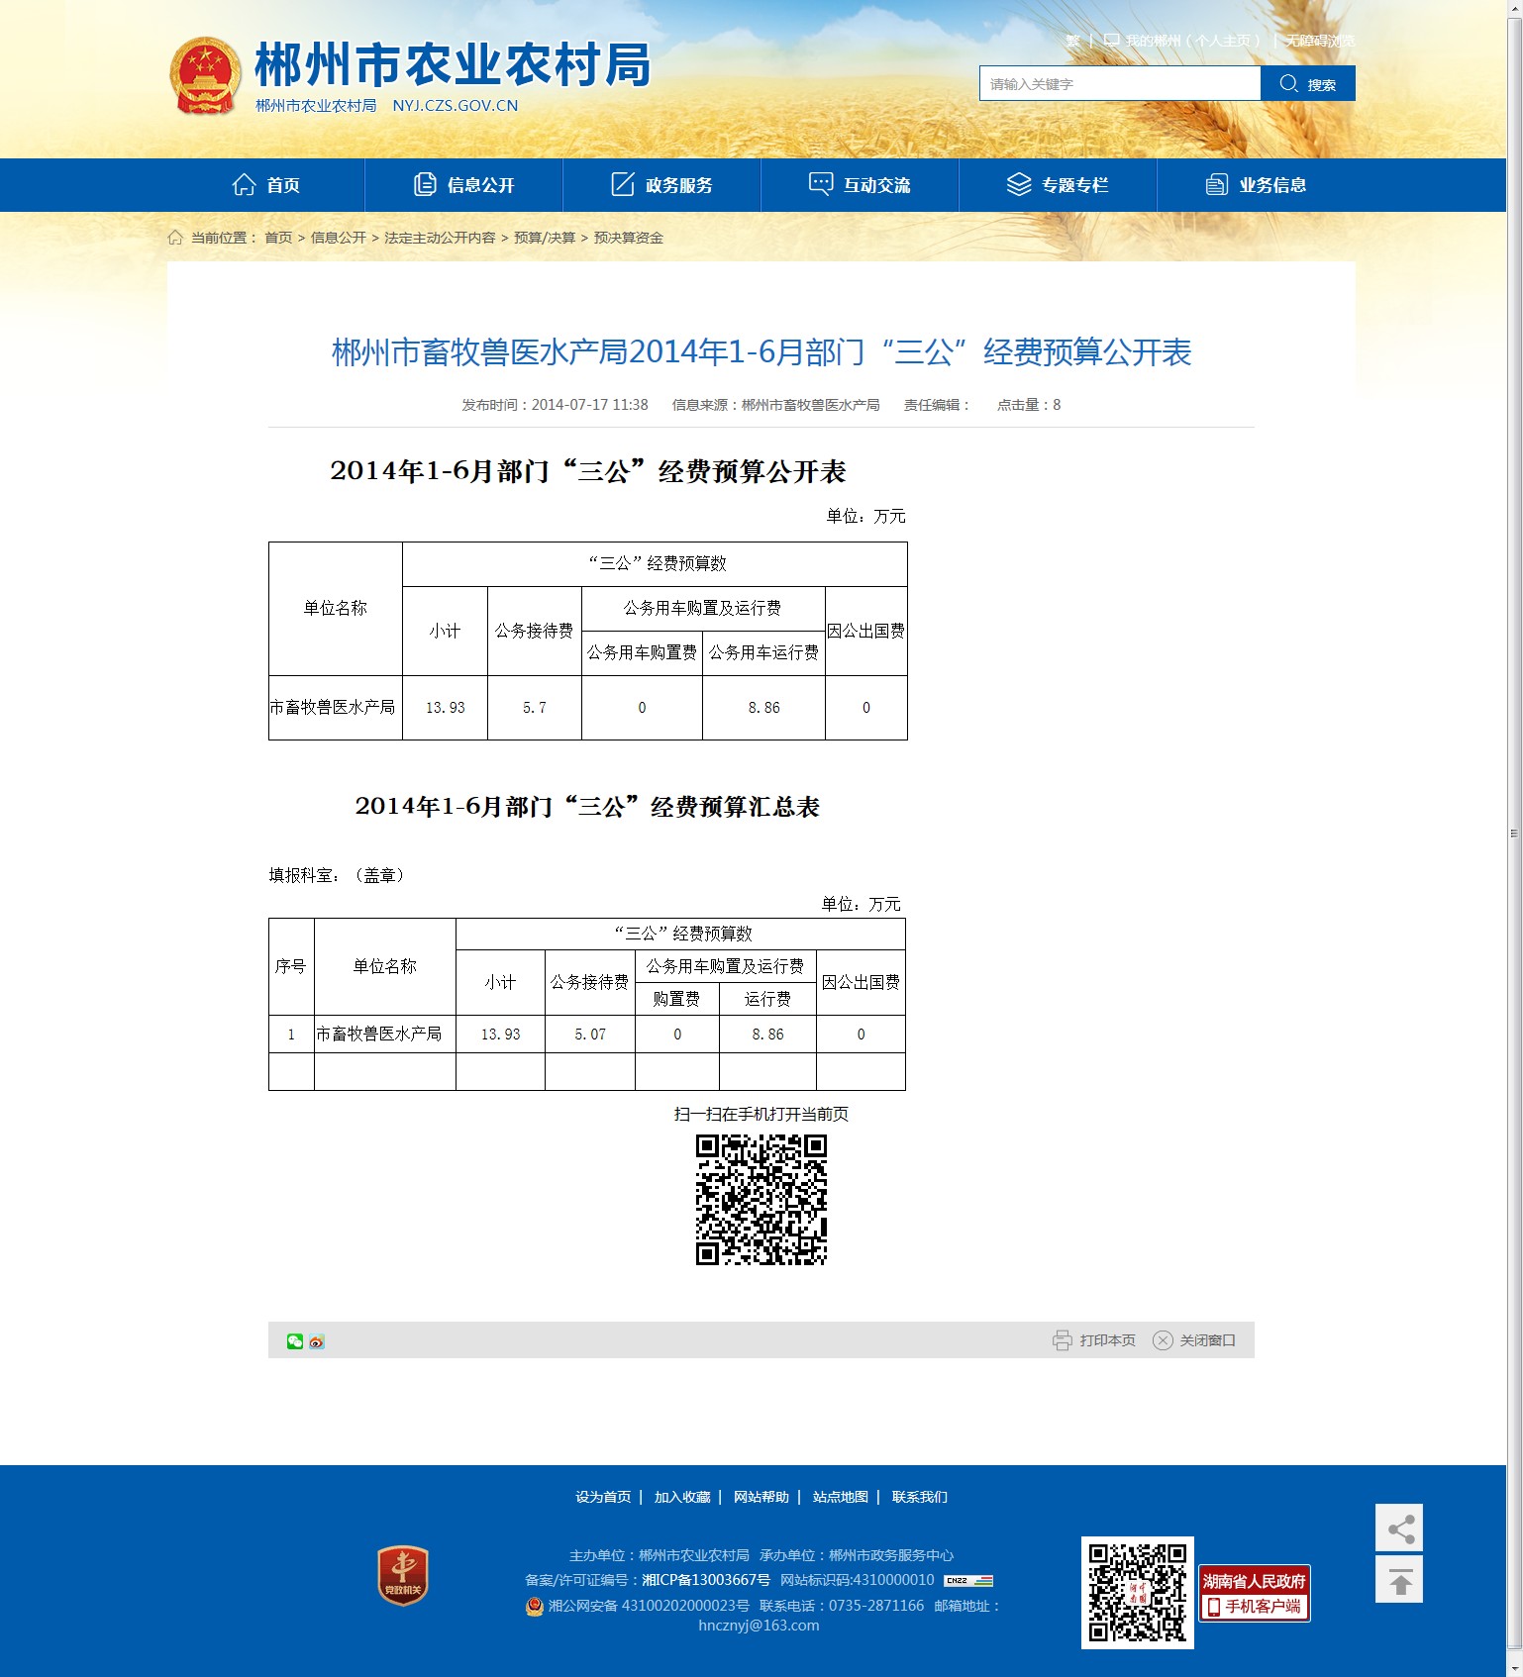This screenshot has height=1677, width=1523.
Task: Click 设为首页 footer link
Action: [x=603, y=1497]
